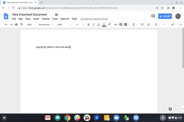Click the text alignment icon
This screenshot has width=184, height=122.
coord(134,25)
